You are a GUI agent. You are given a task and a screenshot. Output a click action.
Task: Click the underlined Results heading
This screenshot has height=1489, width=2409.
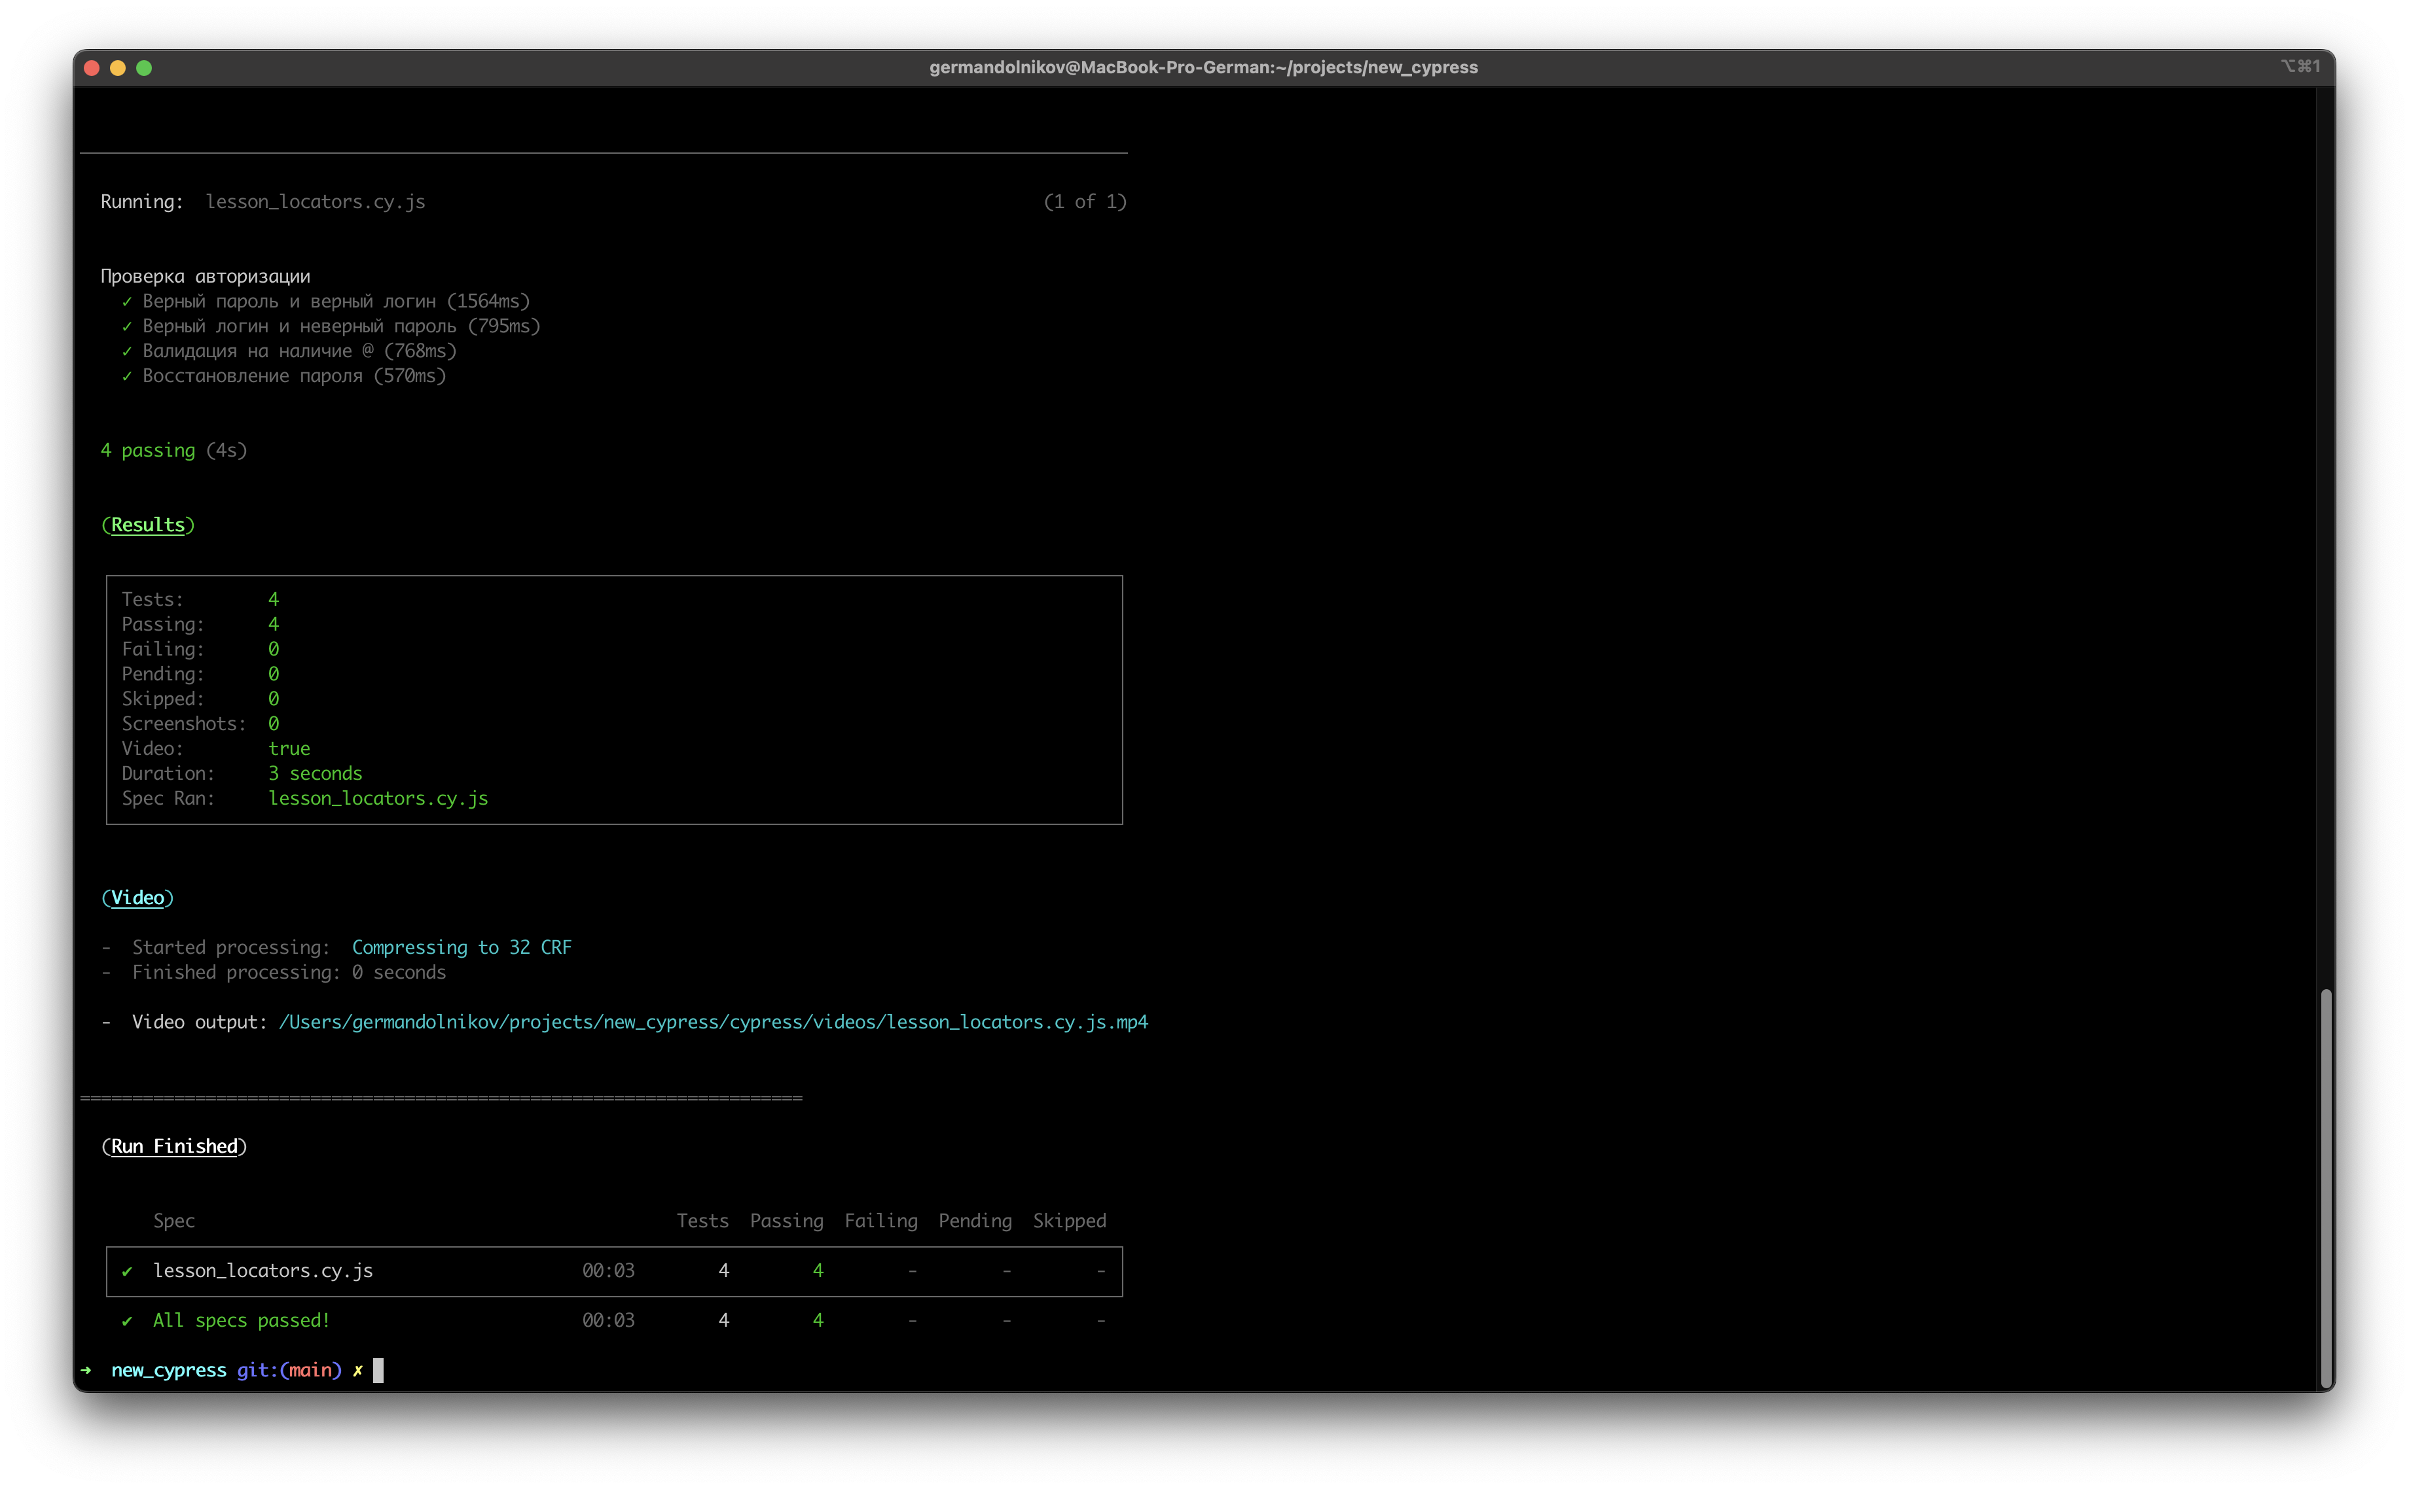148,525
